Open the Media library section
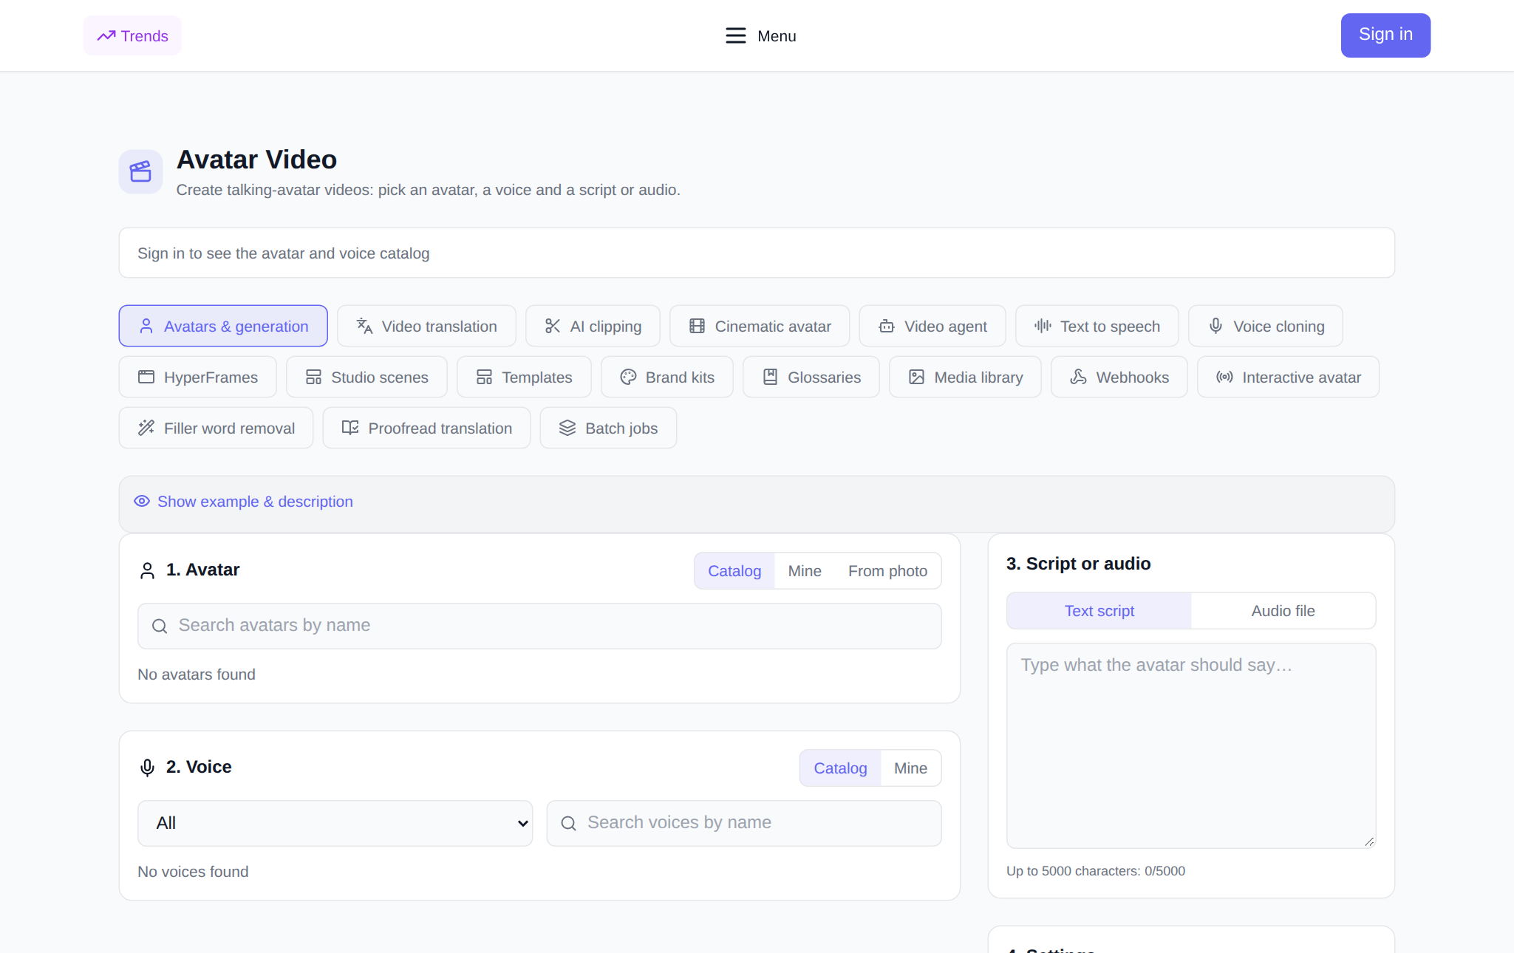 [965, 377]
